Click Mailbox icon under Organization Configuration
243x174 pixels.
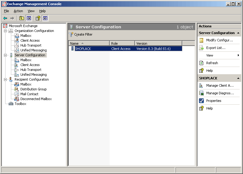[17, 36]
